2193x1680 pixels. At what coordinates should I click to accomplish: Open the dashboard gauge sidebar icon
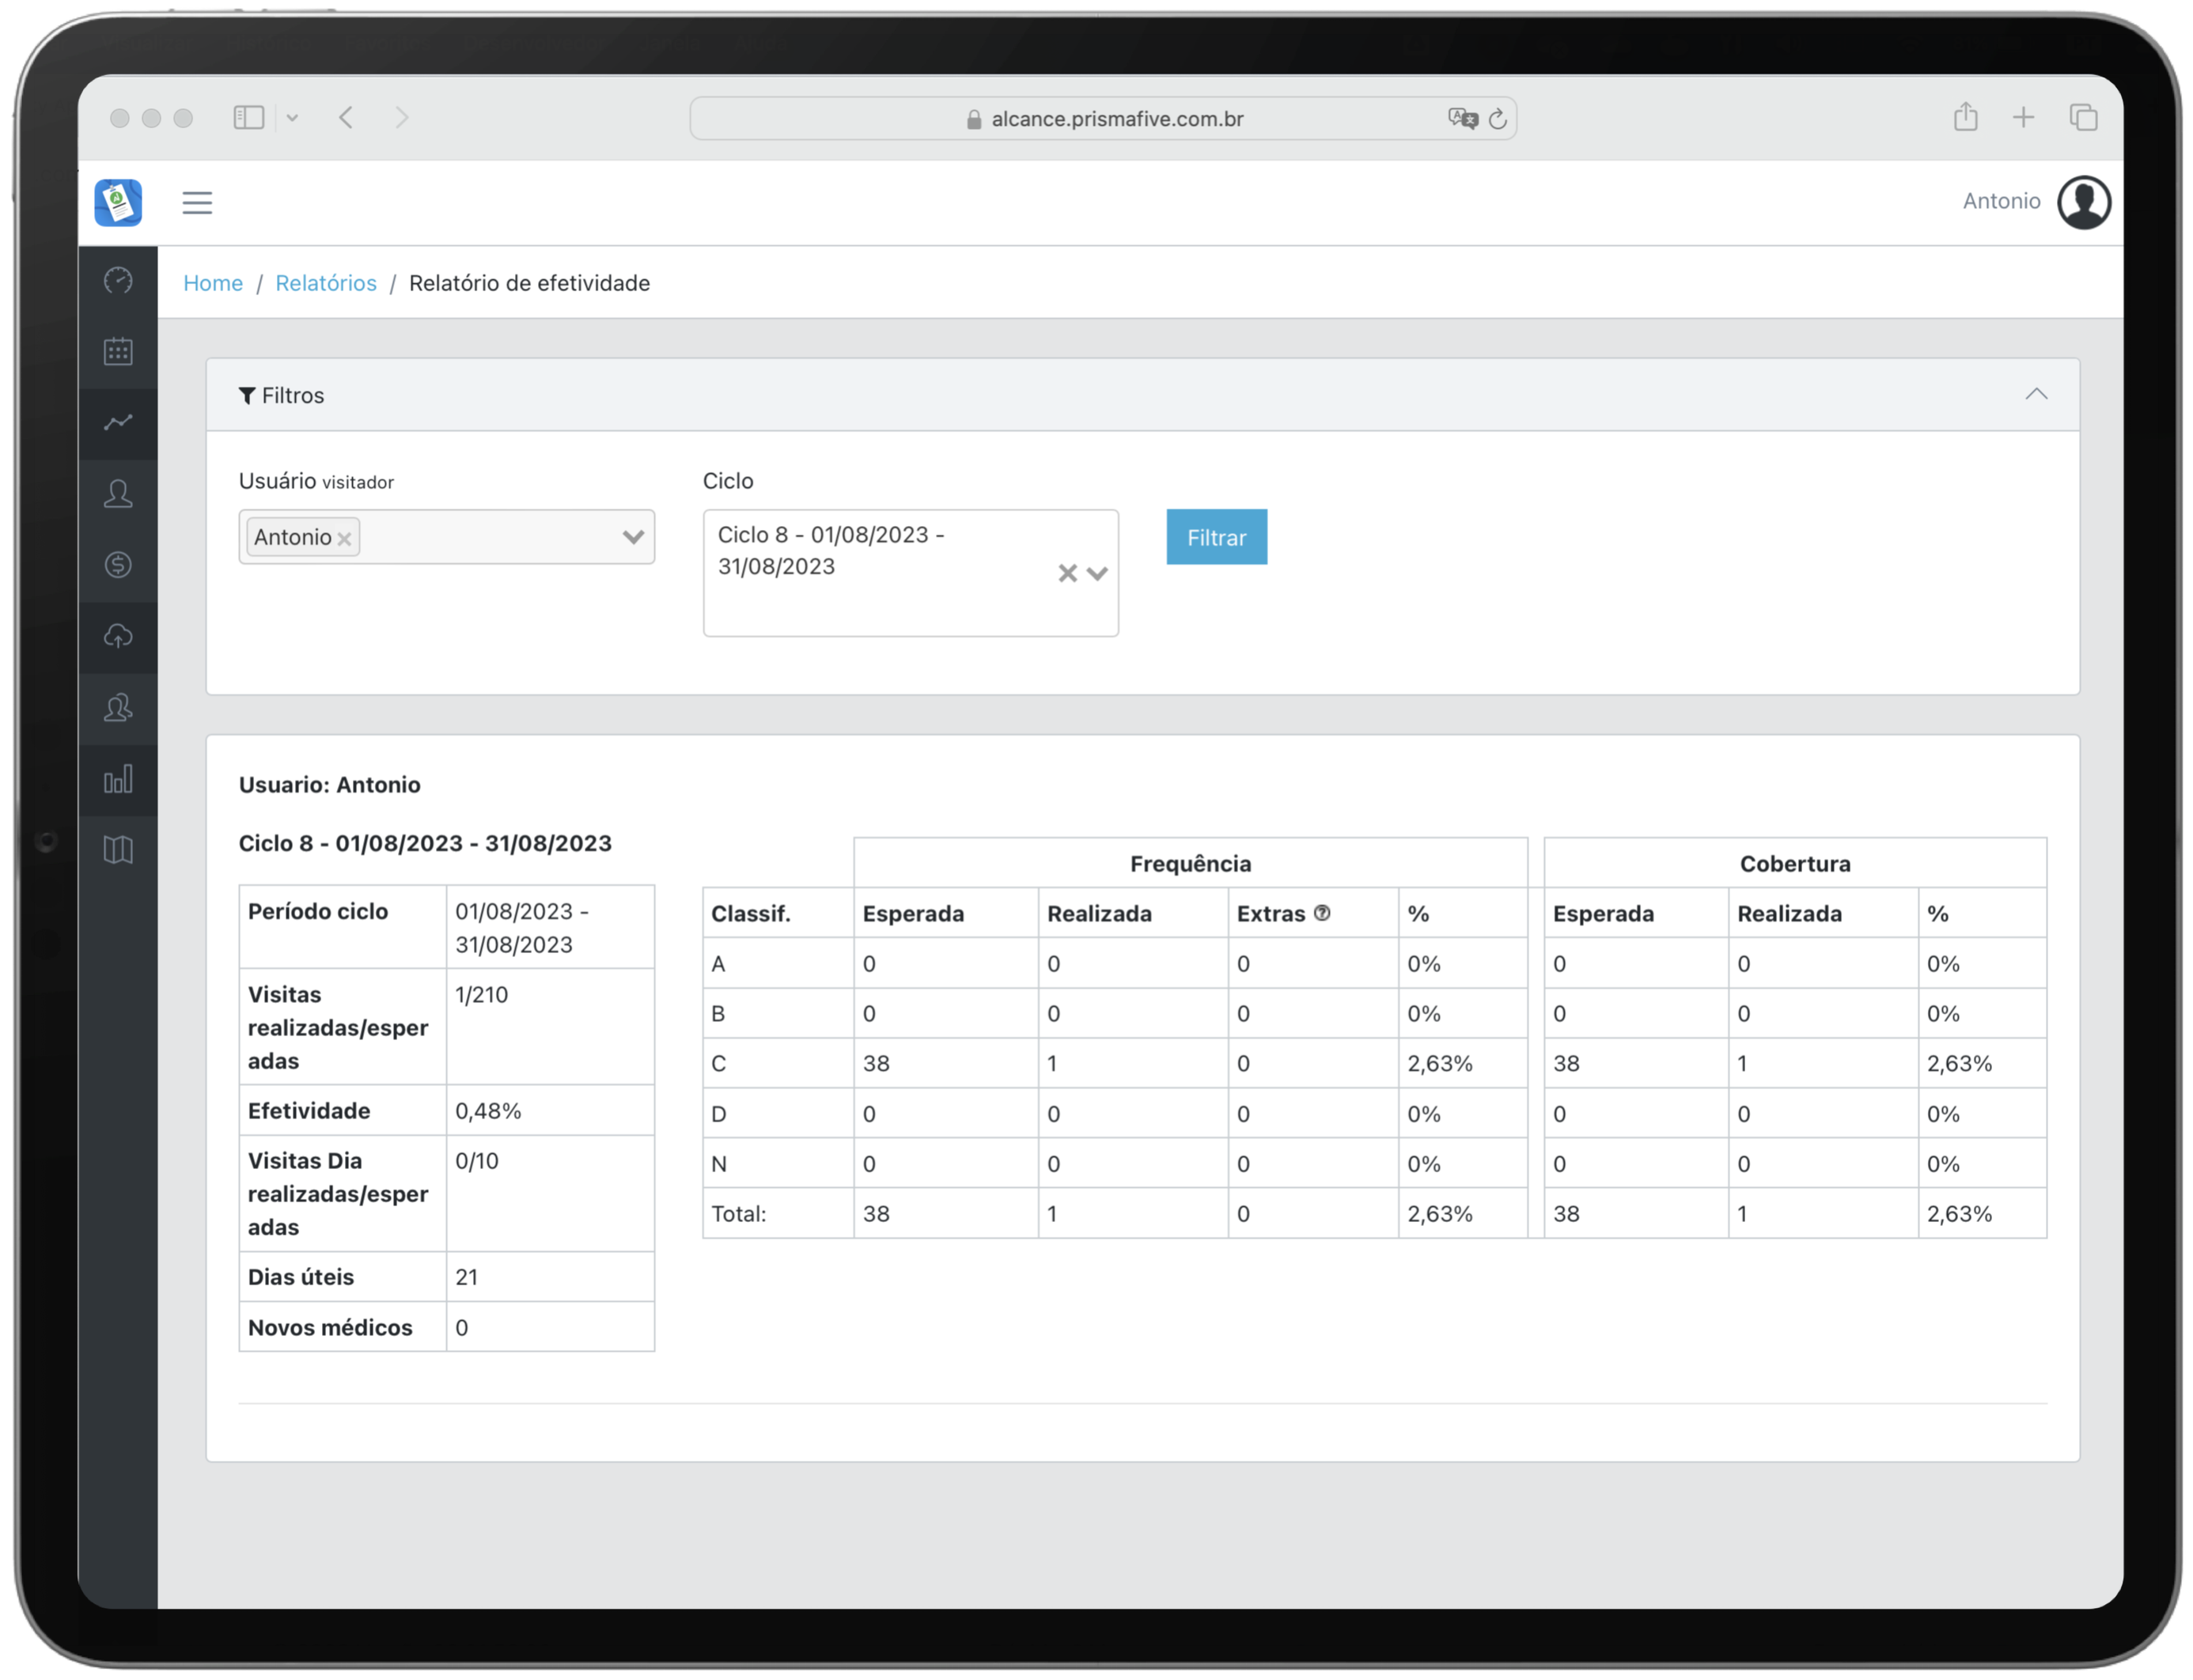pos(118,281)
